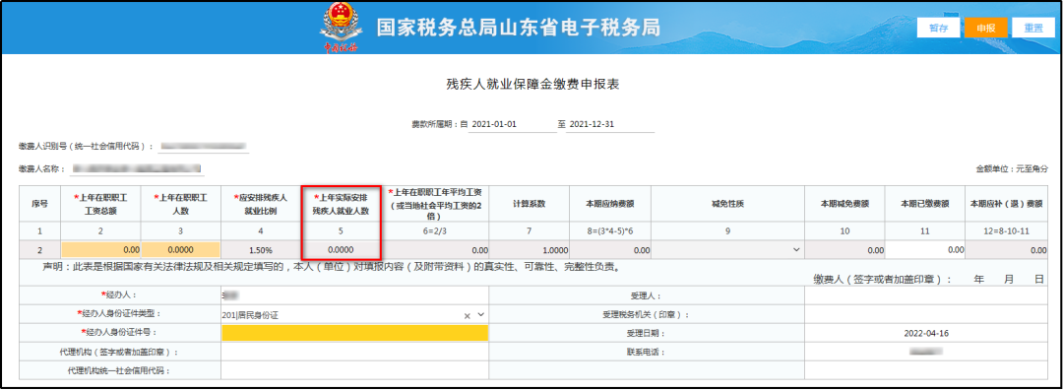This screenshot has width=1063, height=391.
Task: Click the 减免性质 column header
Action: tap(728, 204)
